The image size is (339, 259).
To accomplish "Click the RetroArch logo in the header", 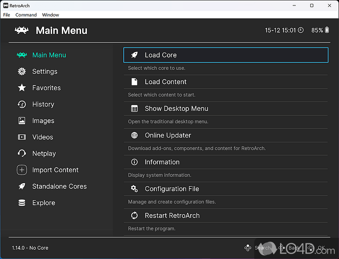I will coord(22,30).
